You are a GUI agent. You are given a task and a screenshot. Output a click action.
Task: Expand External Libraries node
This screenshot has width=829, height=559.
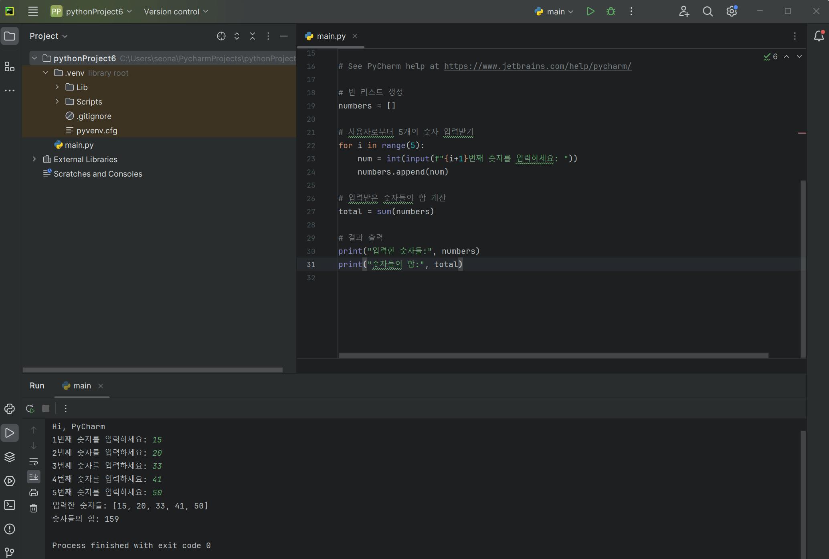(x=34, y=159)
